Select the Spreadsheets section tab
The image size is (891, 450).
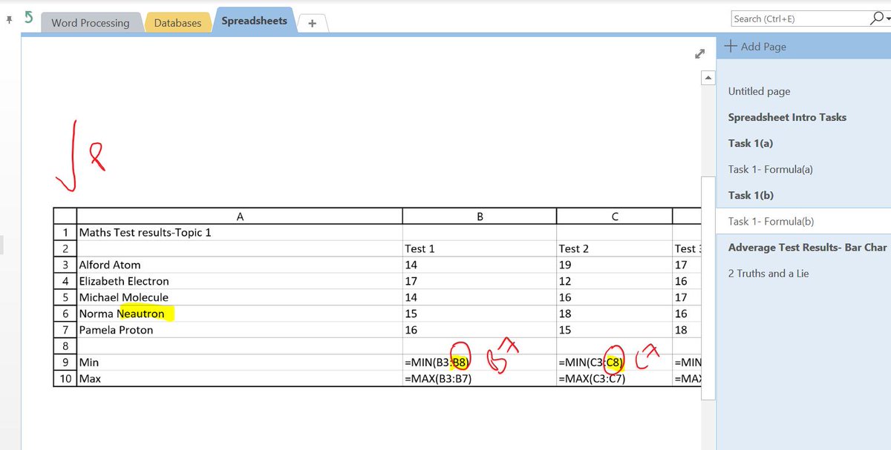click(254, 21)
